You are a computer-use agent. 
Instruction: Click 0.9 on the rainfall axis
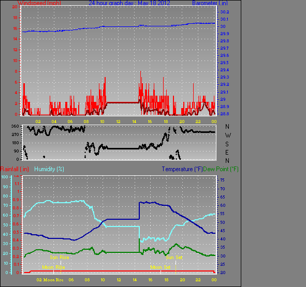point(16,200)
